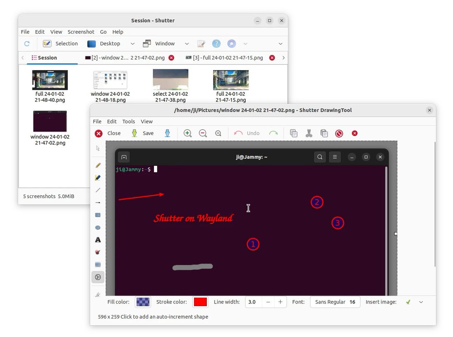
Task: Zoom in using the magnifier icon
Action: tap(187, 133)
